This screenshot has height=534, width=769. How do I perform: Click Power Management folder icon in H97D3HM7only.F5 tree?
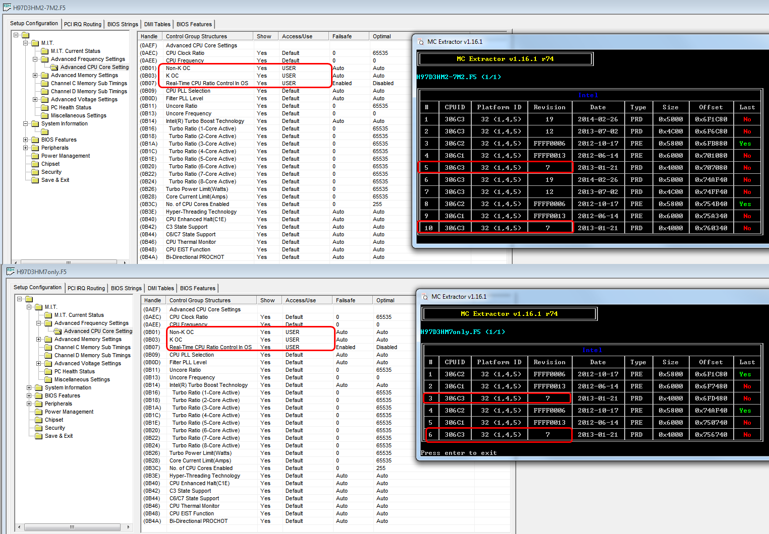[39, 412]
